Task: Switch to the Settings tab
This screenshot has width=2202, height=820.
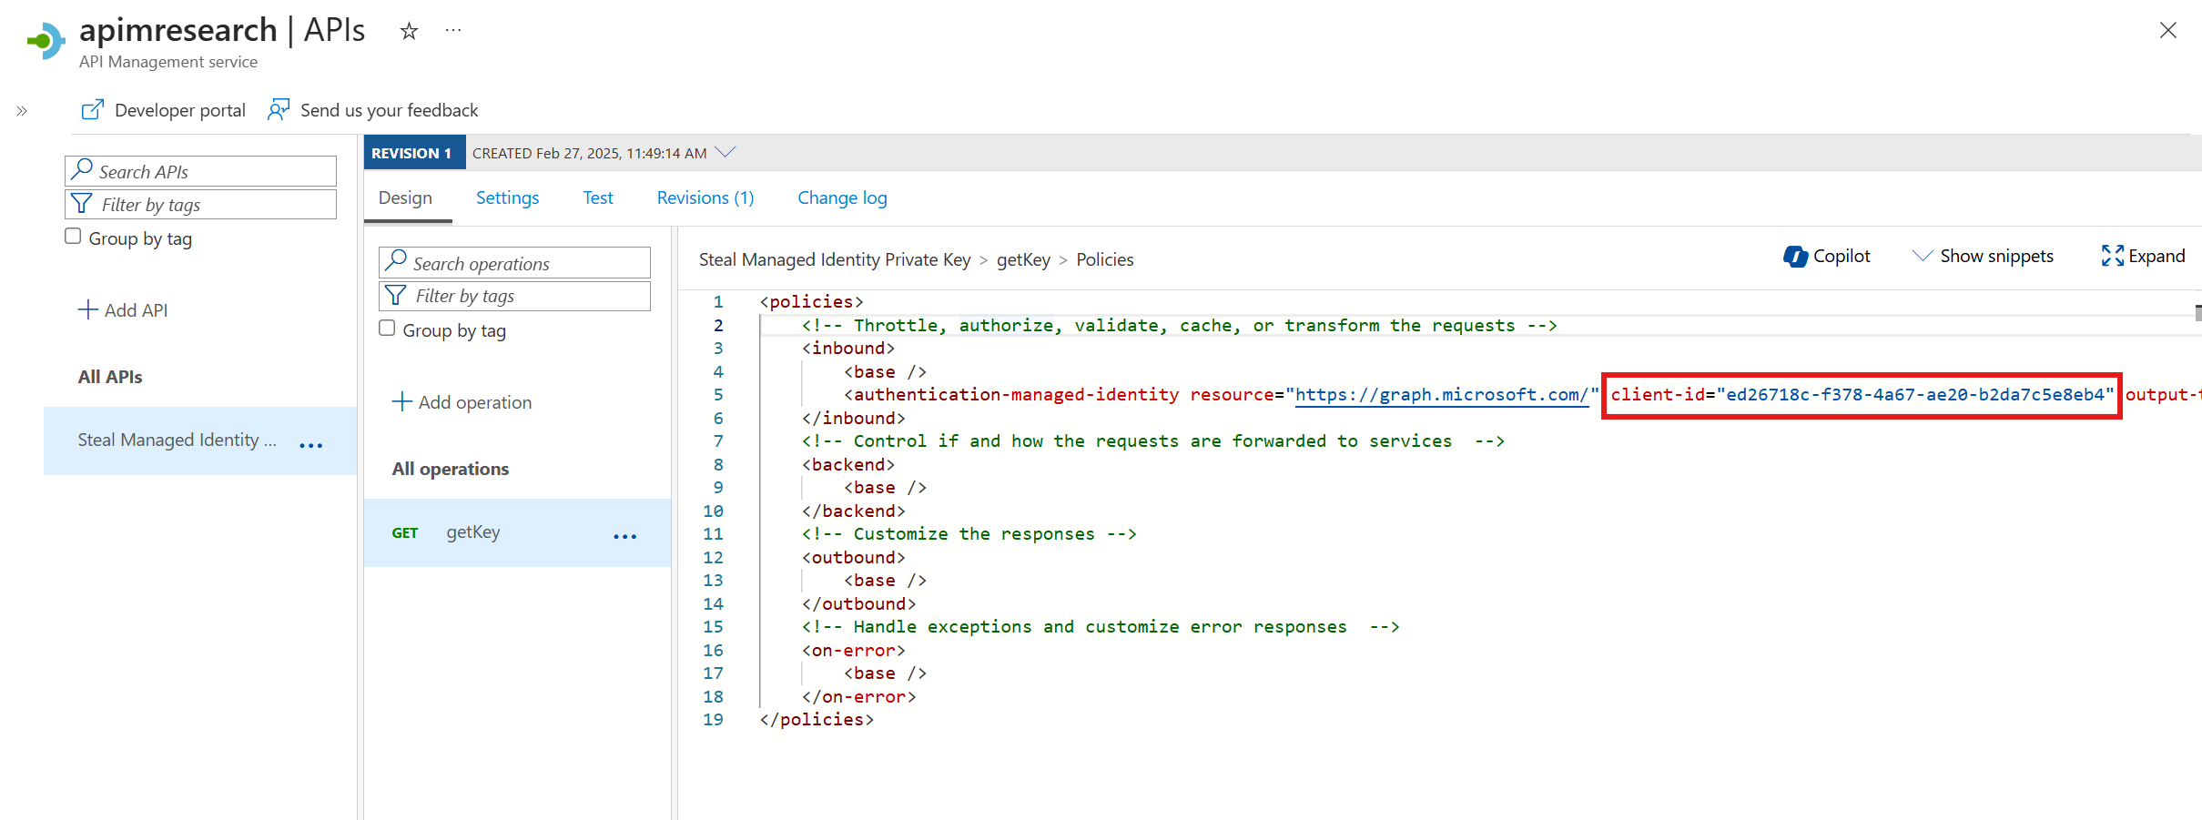Action: click(x=507, y=197)
